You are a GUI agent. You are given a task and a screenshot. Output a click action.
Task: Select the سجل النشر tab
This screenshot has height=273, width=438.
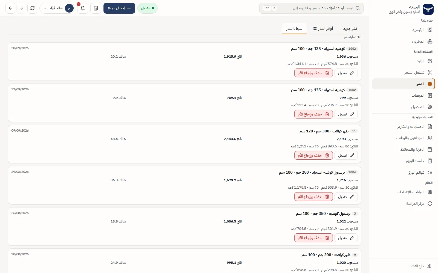[294, 29]
